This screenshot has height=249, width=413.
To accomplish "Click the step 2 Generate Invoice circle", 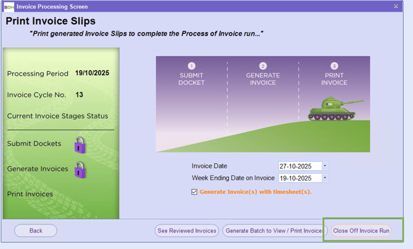I will [263, 66].
